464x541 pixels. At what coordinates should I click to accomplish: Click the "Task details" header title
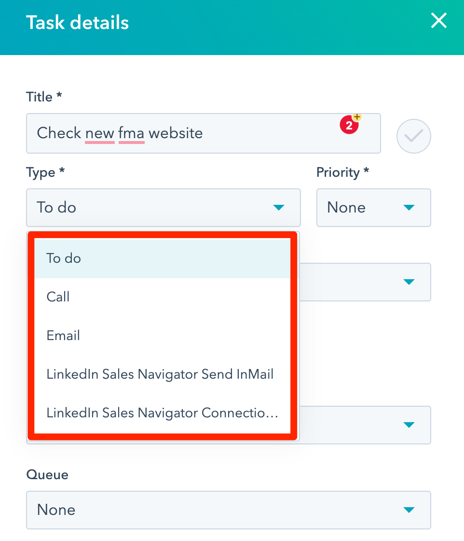coord(77,23)
